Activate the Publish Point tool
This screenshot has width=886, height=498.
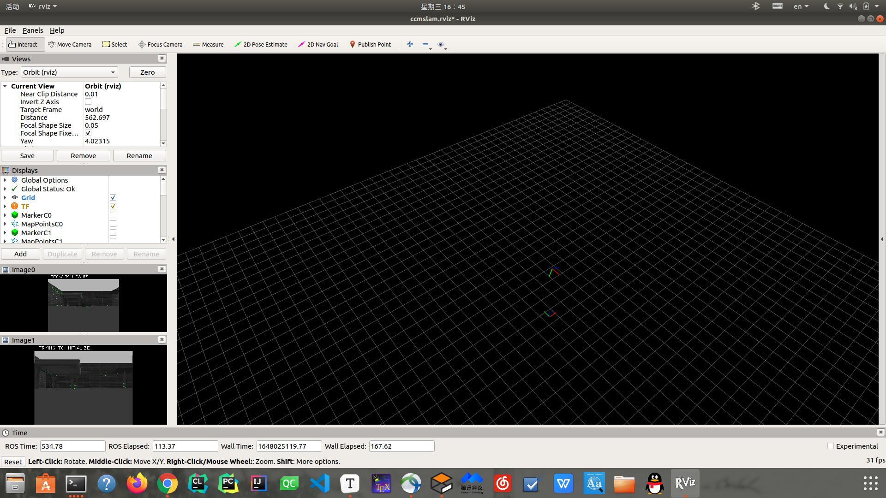pos(370,44)
